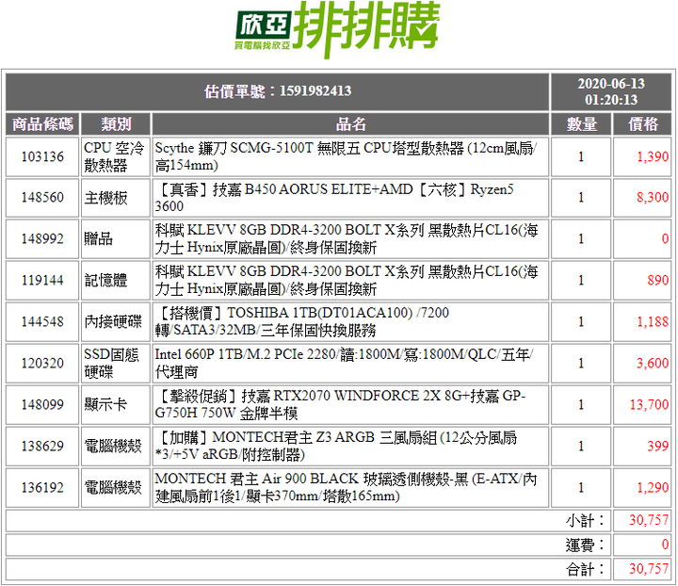Click the 運費 label
The width and height of the screenshot is (678, 586).
point(585,545)
